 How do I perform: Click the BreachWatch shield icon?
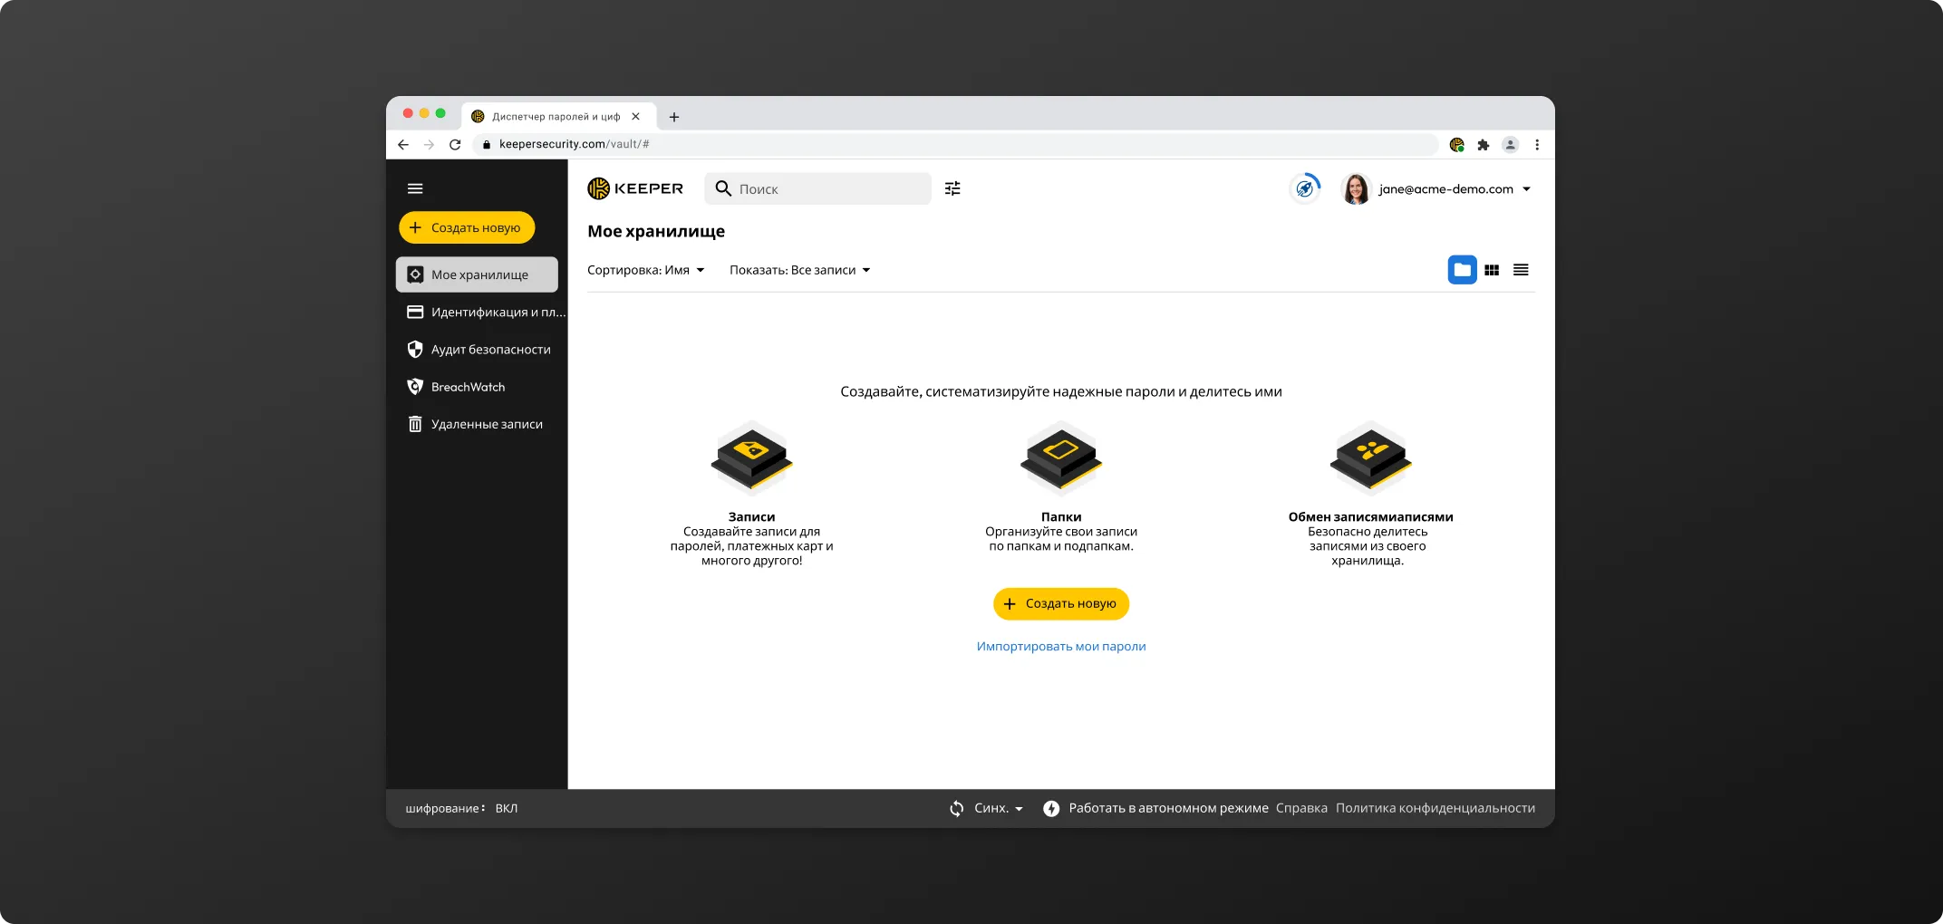point(415,387)
